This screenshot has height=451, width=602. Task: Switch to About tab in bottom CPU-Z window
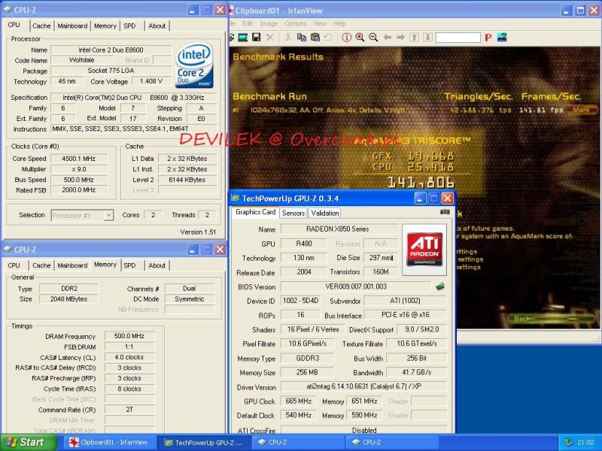[157, 265]
